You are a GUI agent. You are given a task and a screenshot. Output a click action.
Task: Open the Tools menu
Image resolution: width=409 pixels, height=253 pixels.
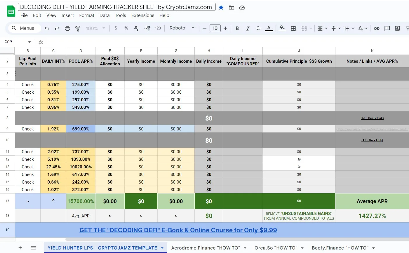click(120, 15)
